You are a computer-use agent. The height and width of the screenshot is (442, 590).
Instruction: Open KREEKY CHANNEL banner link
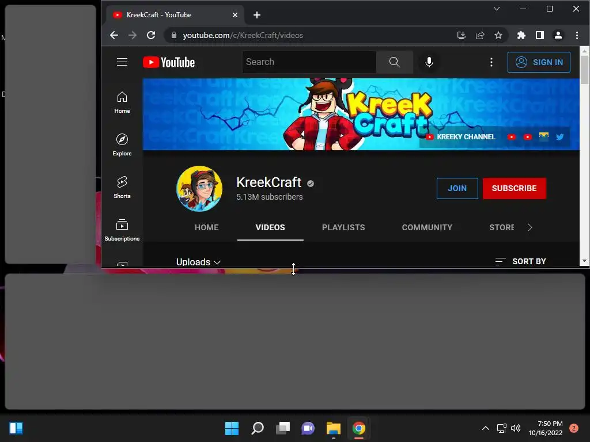click(x=460, y=137)
